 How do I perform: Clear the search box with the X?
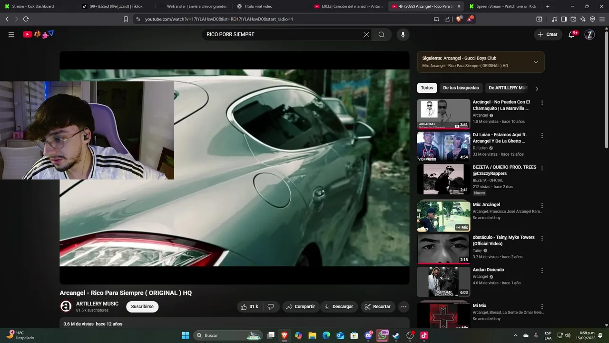[366, 34]
